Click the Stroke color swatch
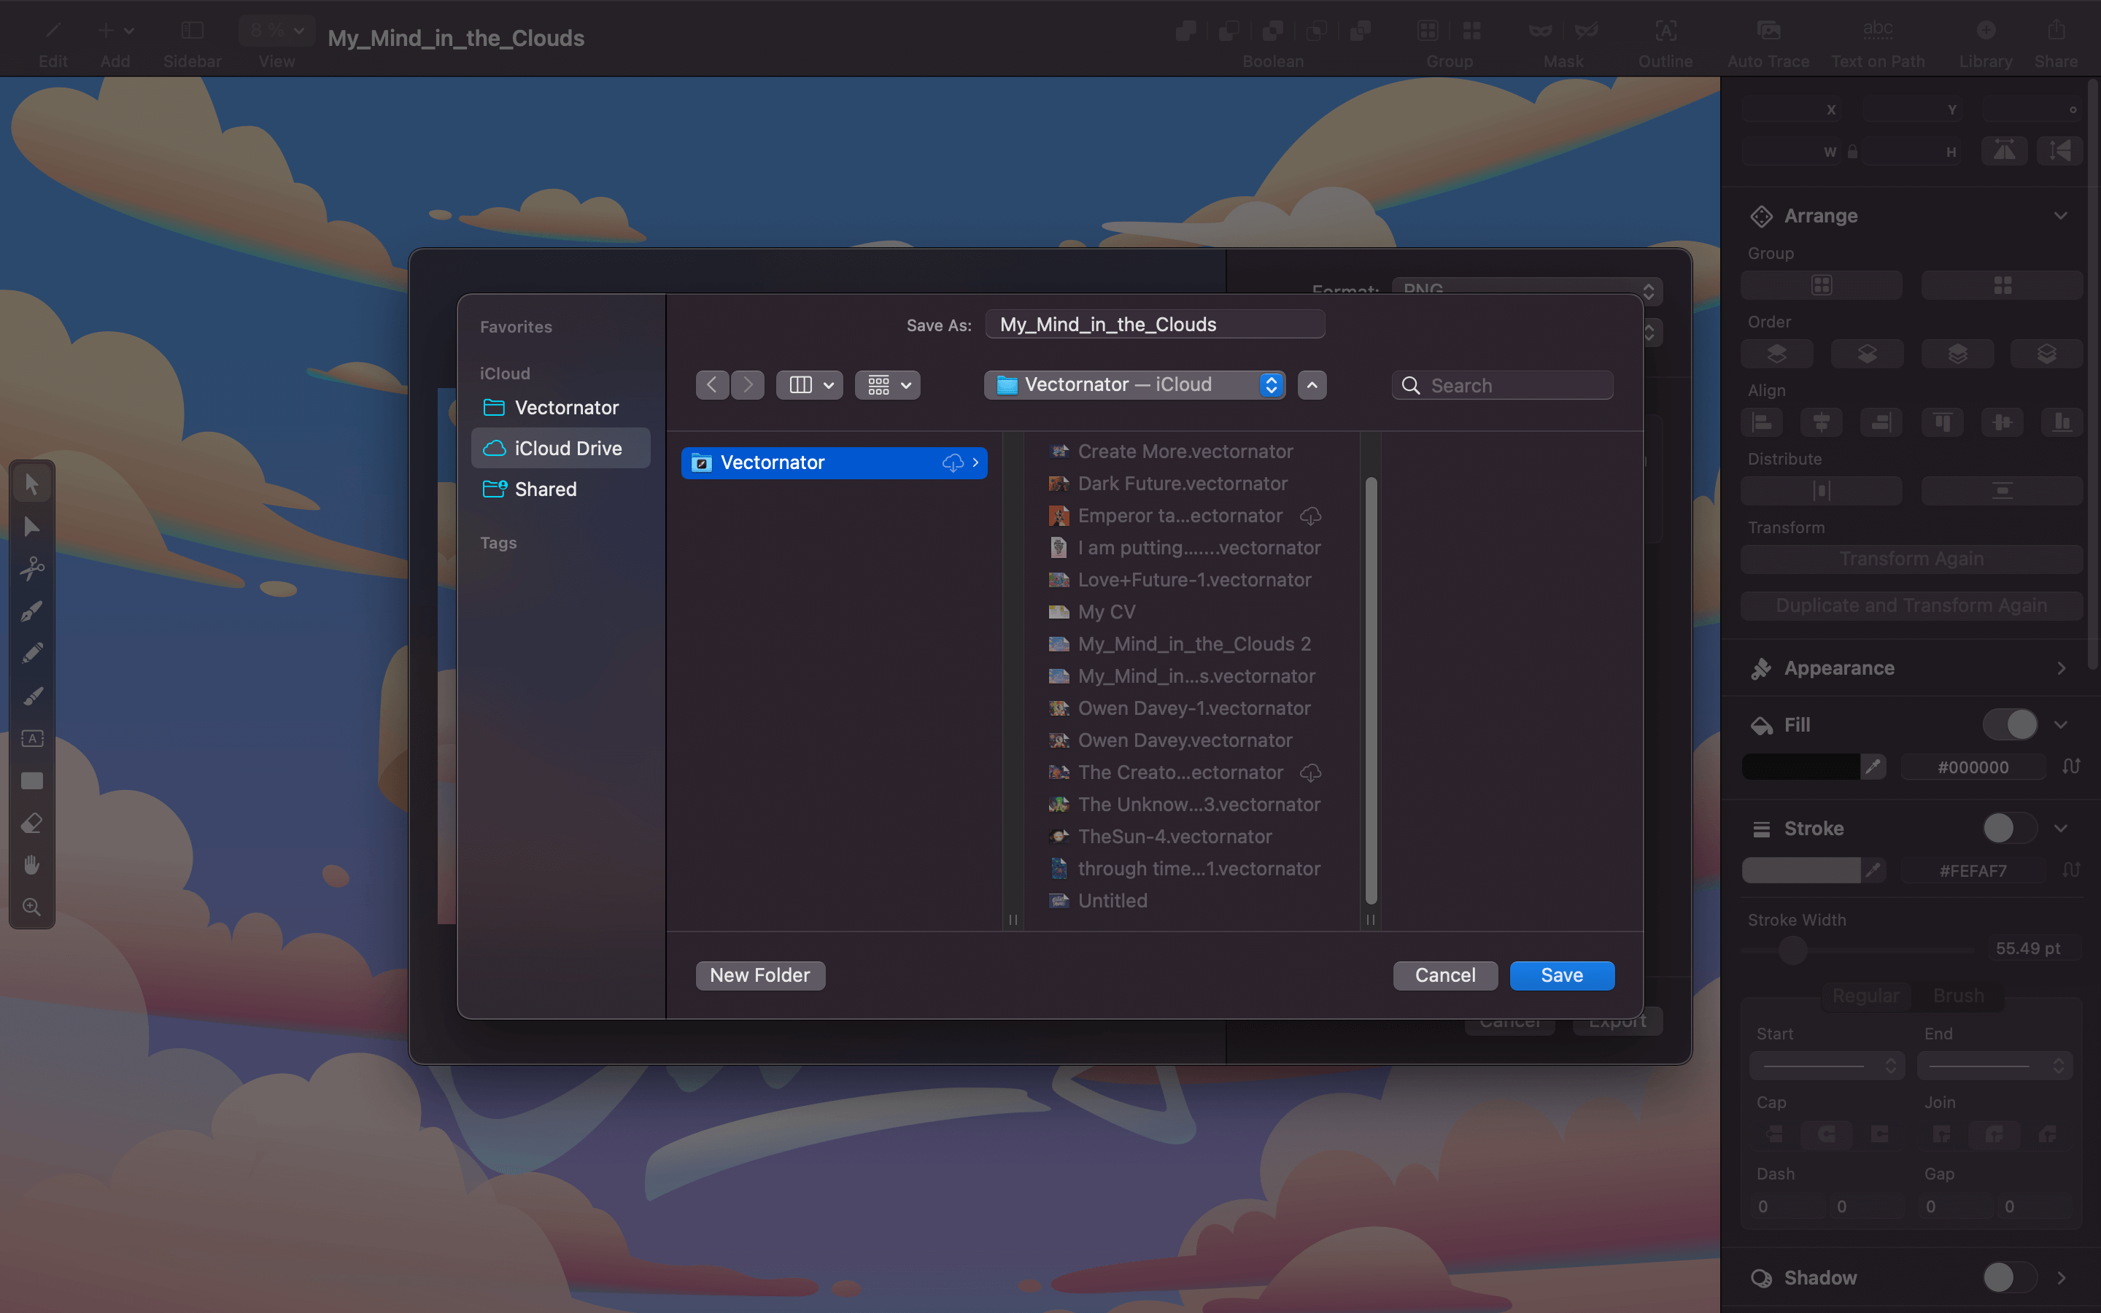Image resolution: width=2101 pixels, height=1313 pixels. tap(1800, 870)
